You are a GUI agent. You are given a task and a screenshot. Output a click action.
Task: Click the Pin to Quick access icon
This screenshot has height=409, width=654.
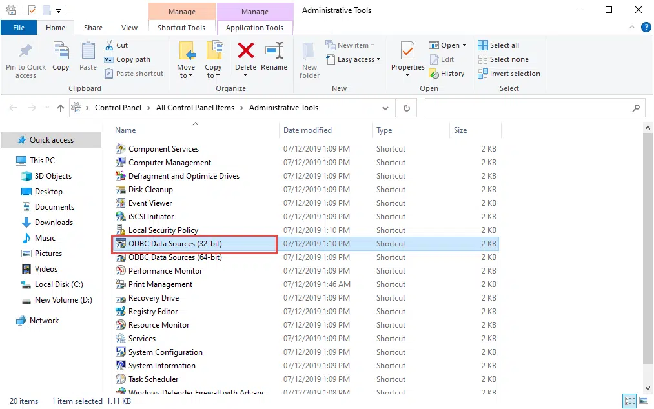point(25,51)
